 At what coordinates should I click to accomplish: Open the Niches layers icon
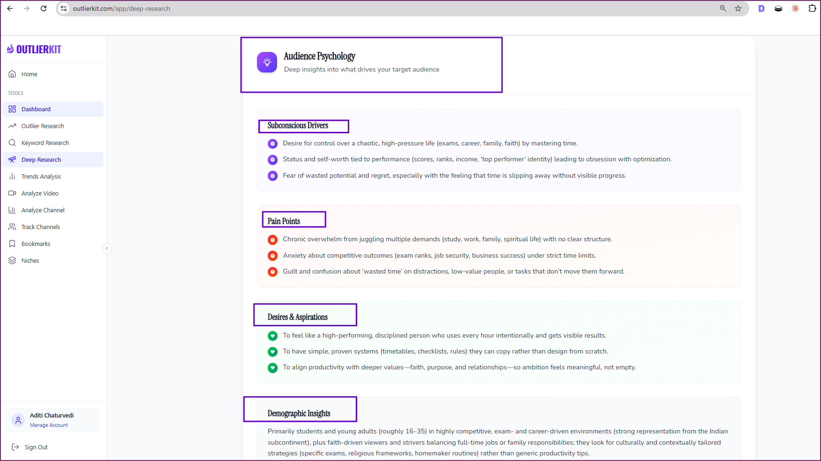[12, 260]
